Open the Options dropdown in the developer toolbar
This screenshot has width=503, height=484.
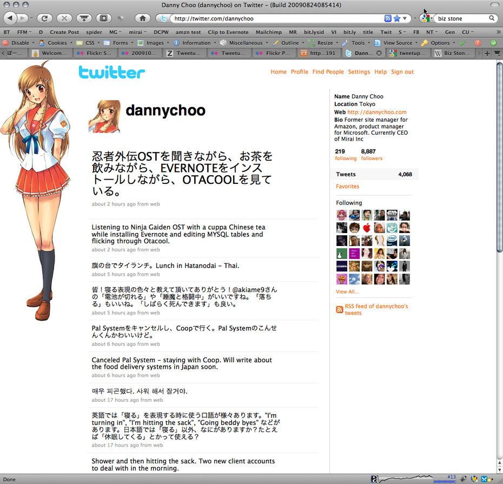[438, 43]
